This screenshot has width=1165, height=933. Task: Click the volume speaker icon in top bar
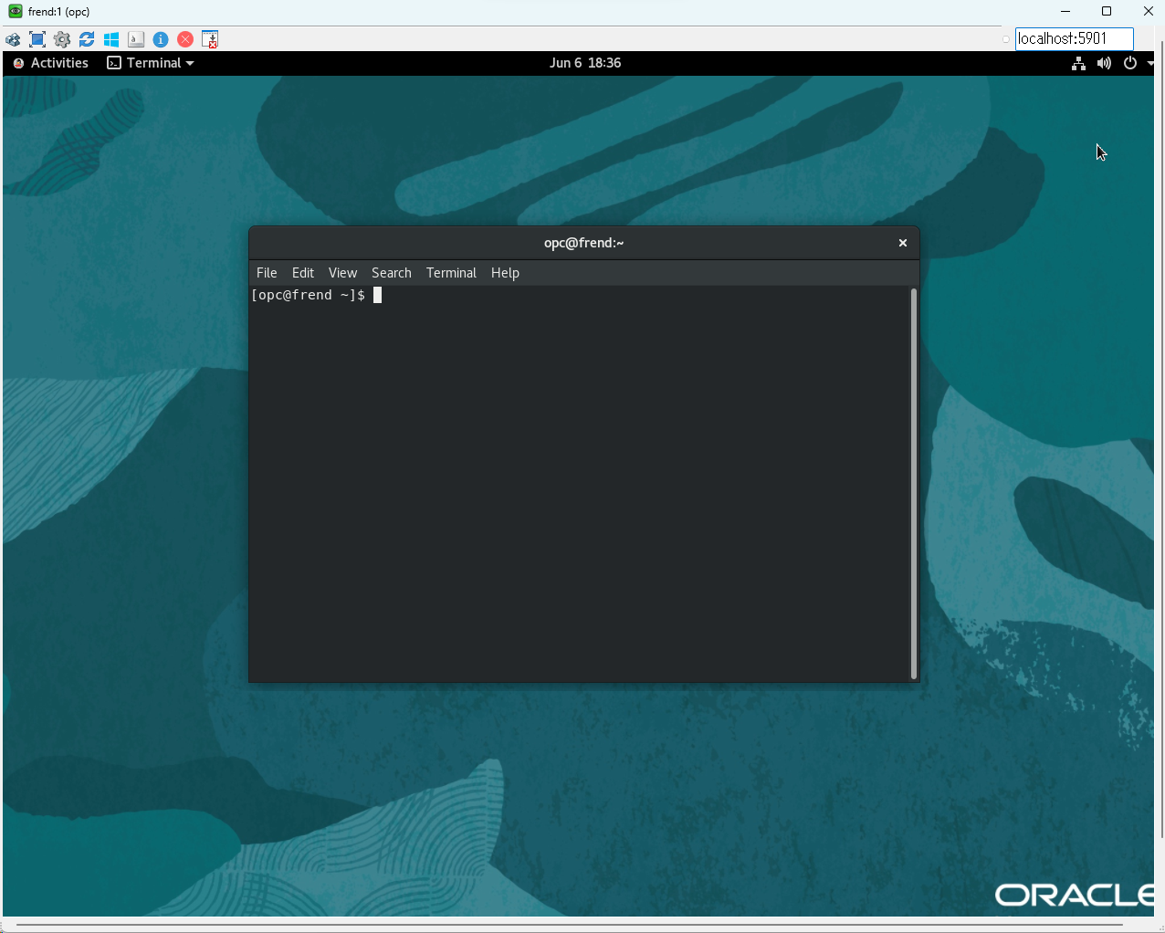[x=1104, y=63]
